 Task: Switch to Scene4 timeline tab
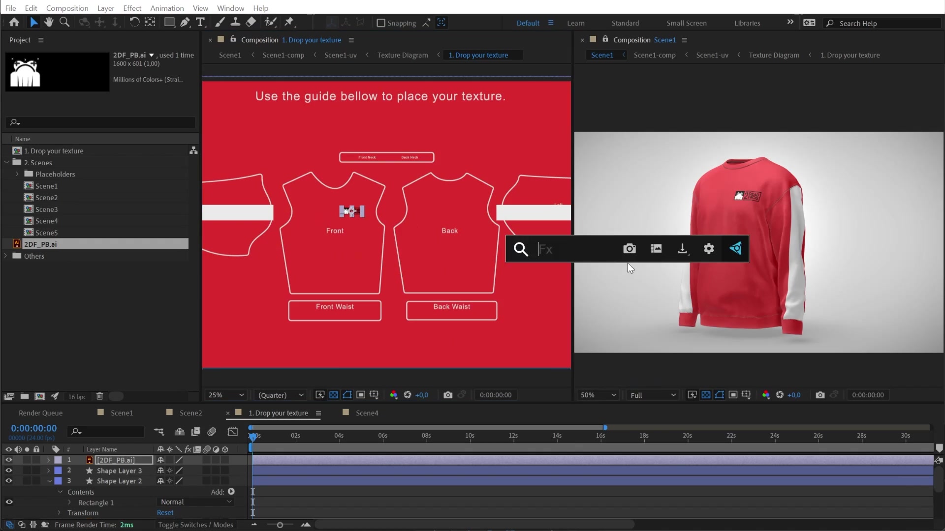pyautogui.click(x=367, y=413)
